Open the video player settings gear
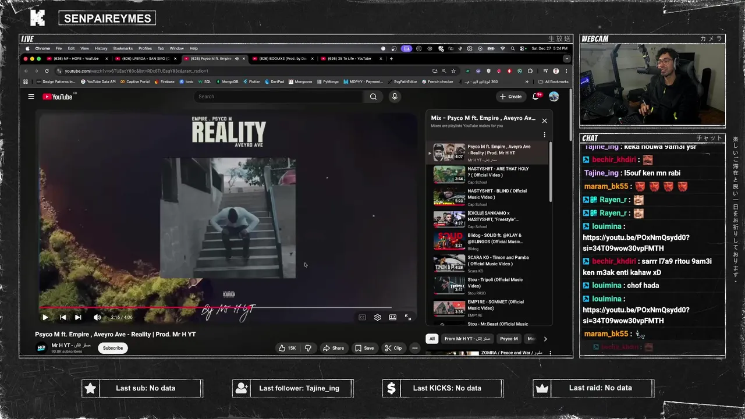Viewport: 745px width, 419px height. click(x=377, y=317)
